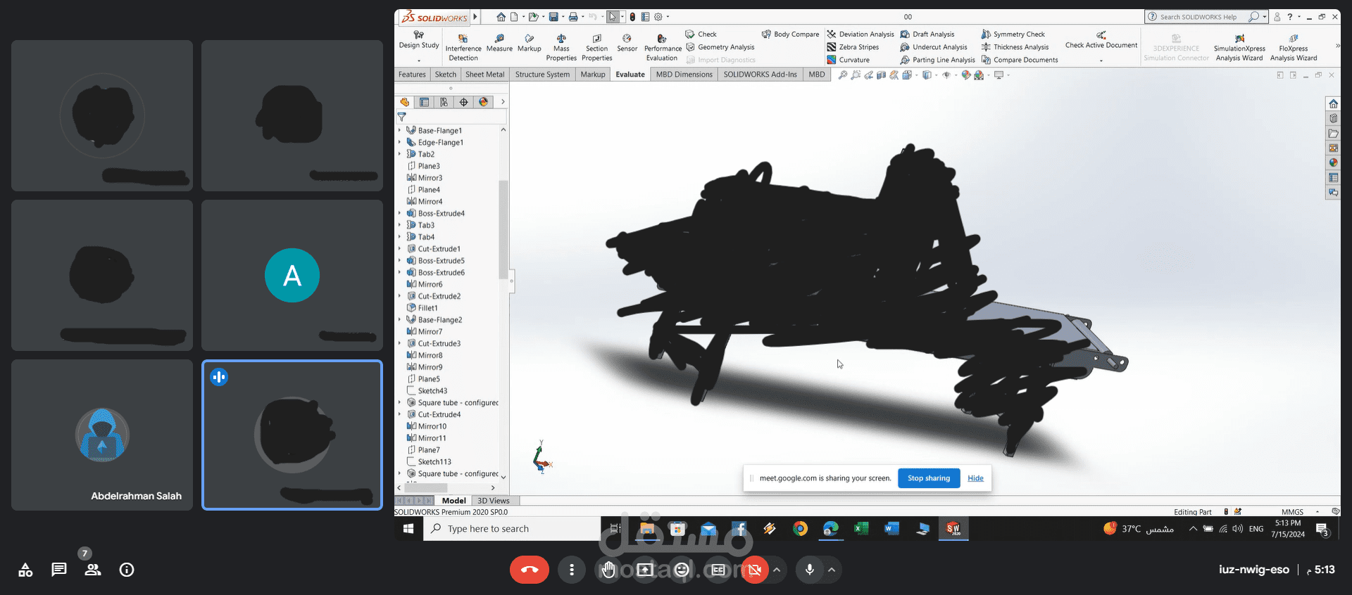The width and height of the screenshot is (1352, 595).
Task: Open Compare Documents
Action: tap(1020, 60)
